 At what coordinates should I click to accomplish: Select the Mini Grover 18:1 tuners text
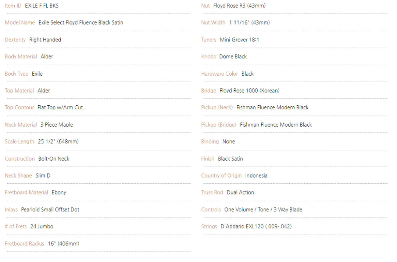(239, 40)
